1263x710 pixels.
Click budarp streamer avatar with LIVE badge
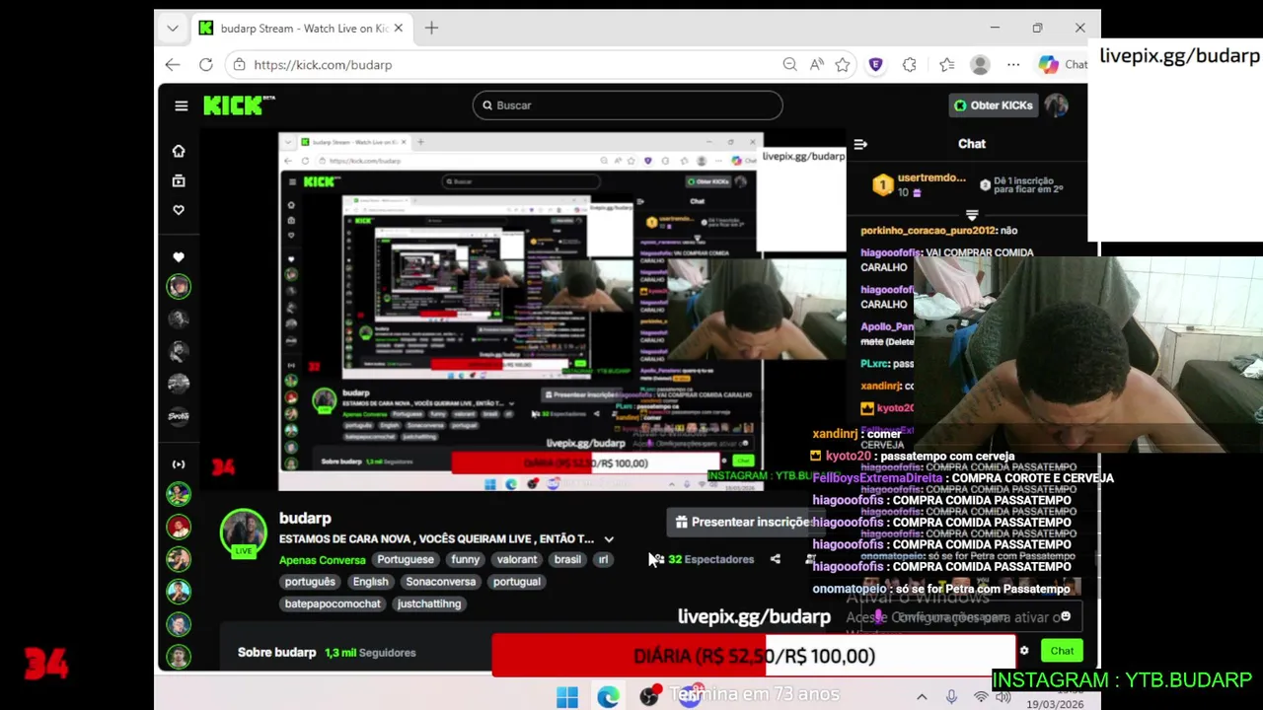pos(243,533)
